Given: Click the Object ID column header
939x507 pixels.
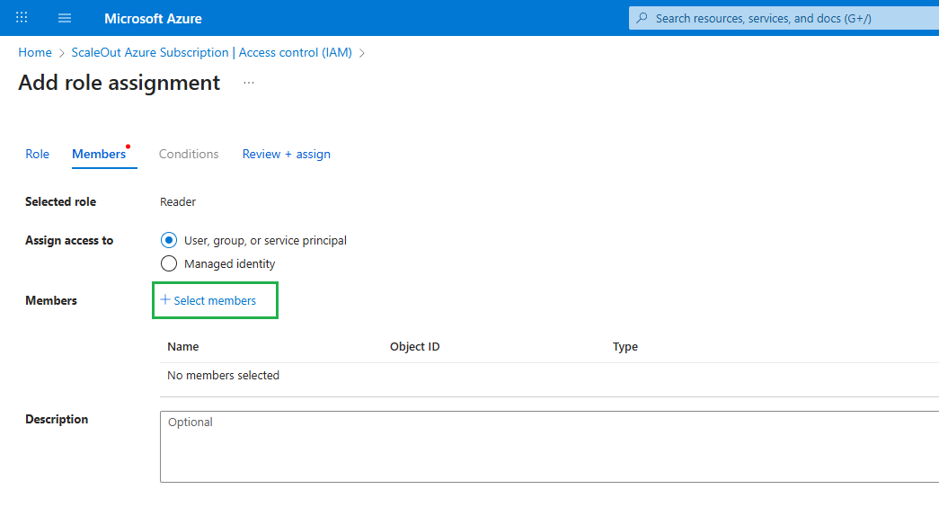Looking at the screenshot, I should coord(414,346).
